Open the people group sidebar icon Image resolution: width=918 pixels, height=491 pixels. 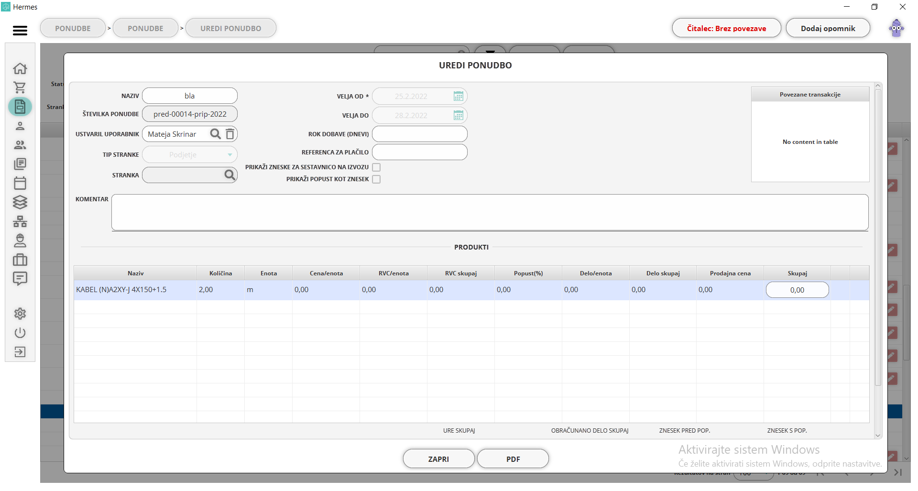[x=20, y=145]
